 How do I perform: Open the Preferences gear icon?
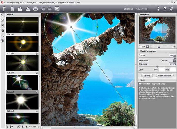tap(171, 9)
